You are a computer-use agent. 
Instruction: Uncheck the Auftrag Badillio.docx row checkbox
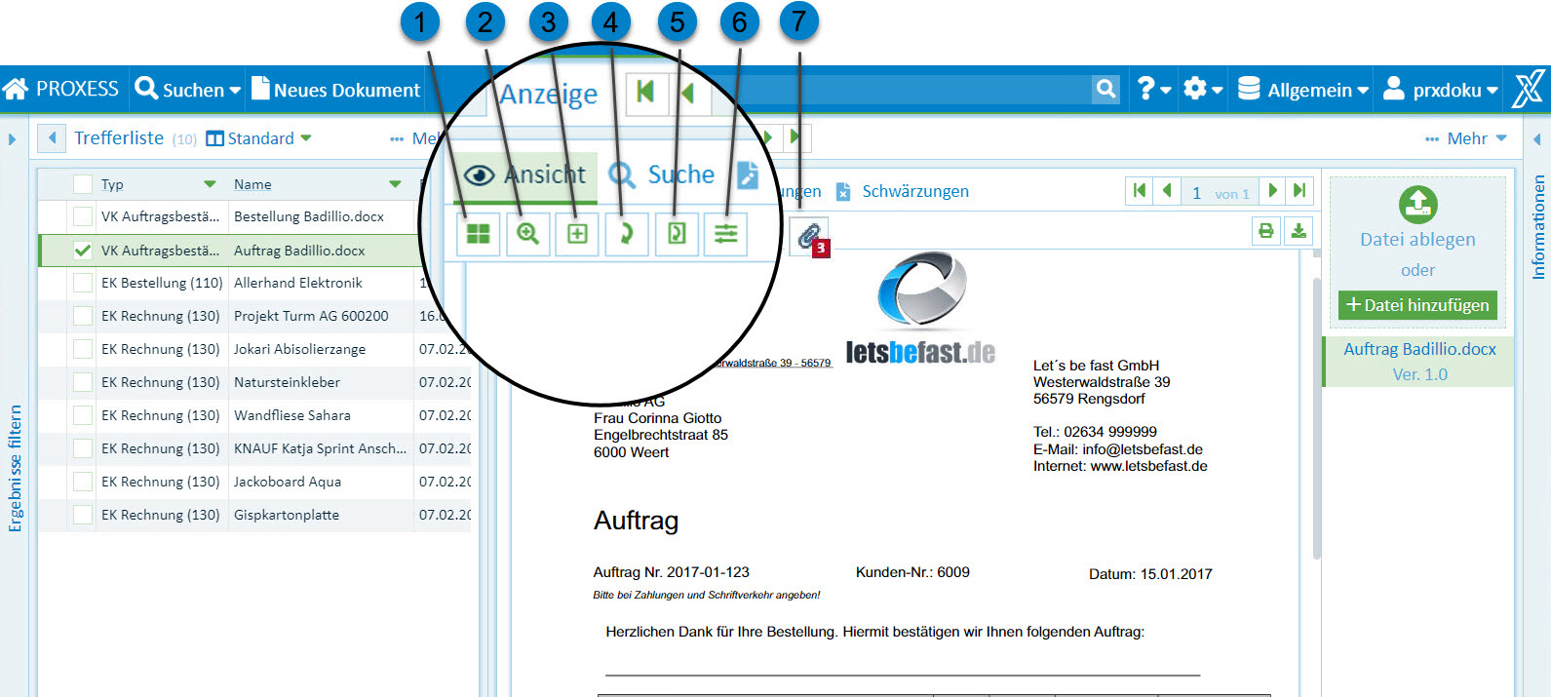coord(84,251)
